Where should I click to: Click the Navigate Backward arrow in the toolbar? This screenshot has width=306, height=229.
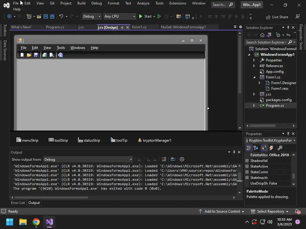coord(9,17)
